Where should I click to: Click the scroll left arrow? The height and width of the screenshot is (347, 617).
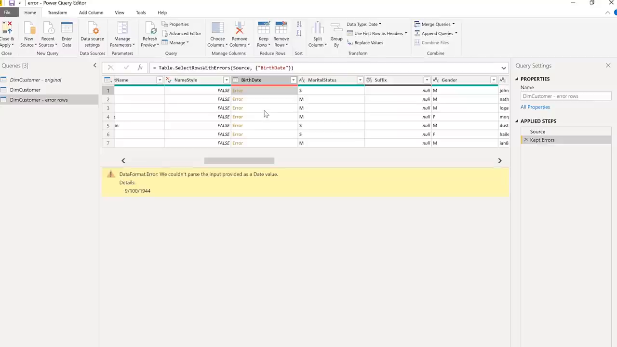tap(123, 160)
